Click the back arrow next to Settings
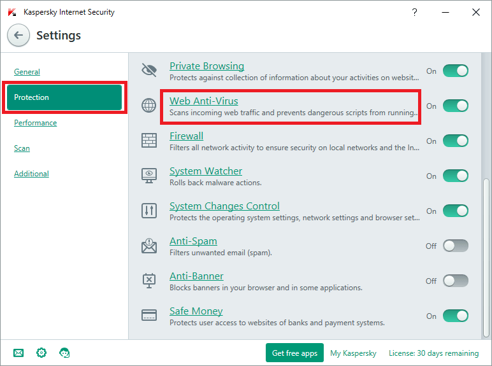Image resolution: width=492 pixels, height=366 pixels. [18, 36]
